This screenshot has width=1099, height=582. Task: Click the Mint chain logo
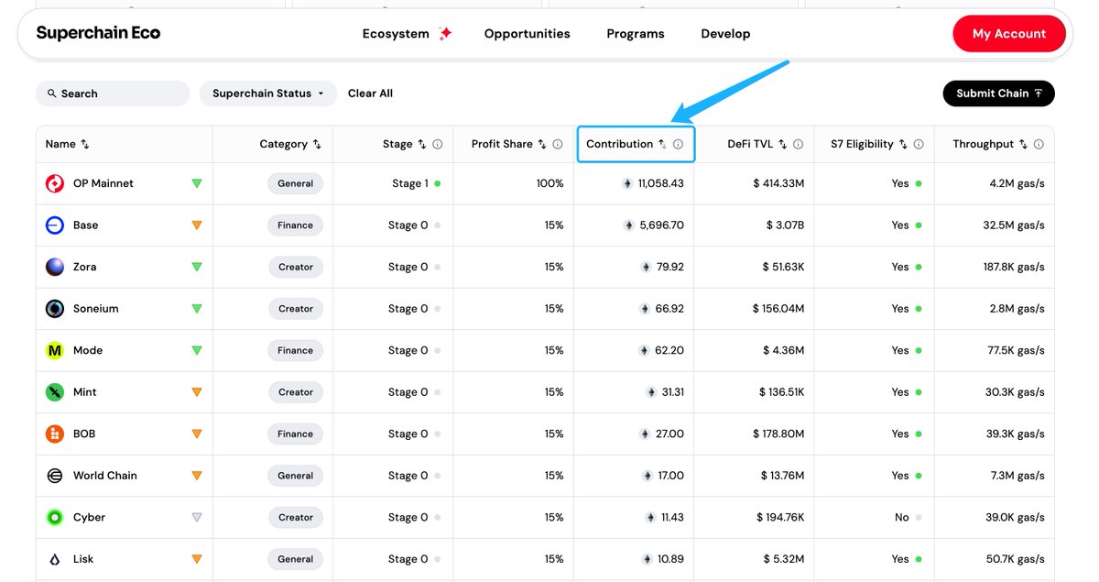[x=55, y=392]
